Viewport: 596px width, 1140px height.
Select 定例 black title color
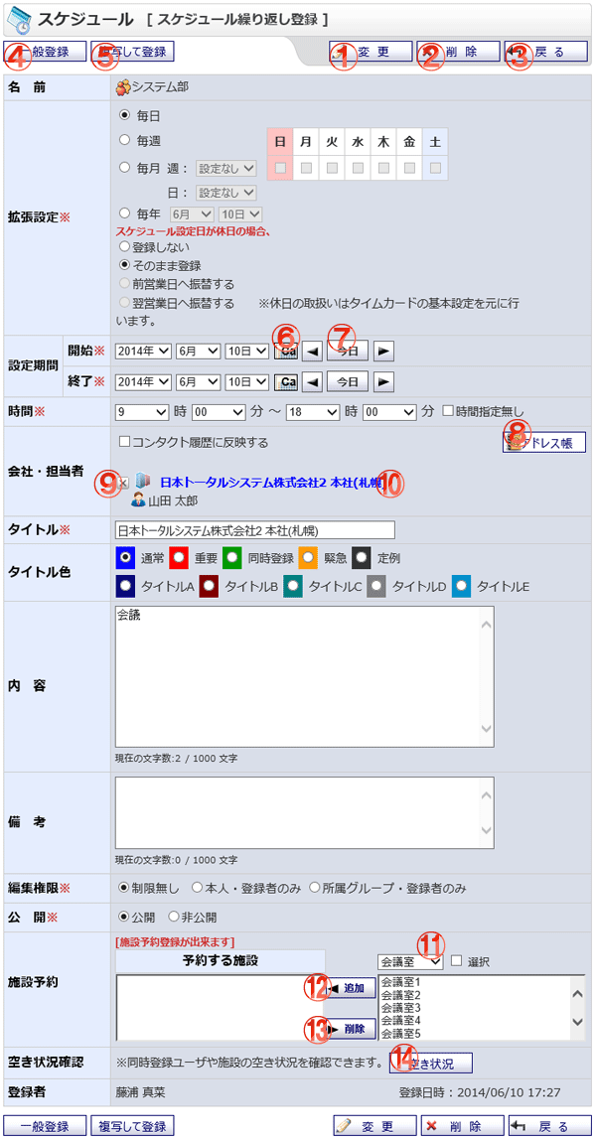pos(363,558)
